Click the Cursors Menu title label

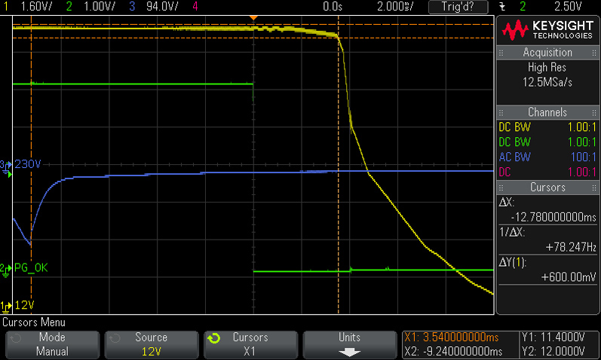(x=34, y=322)
